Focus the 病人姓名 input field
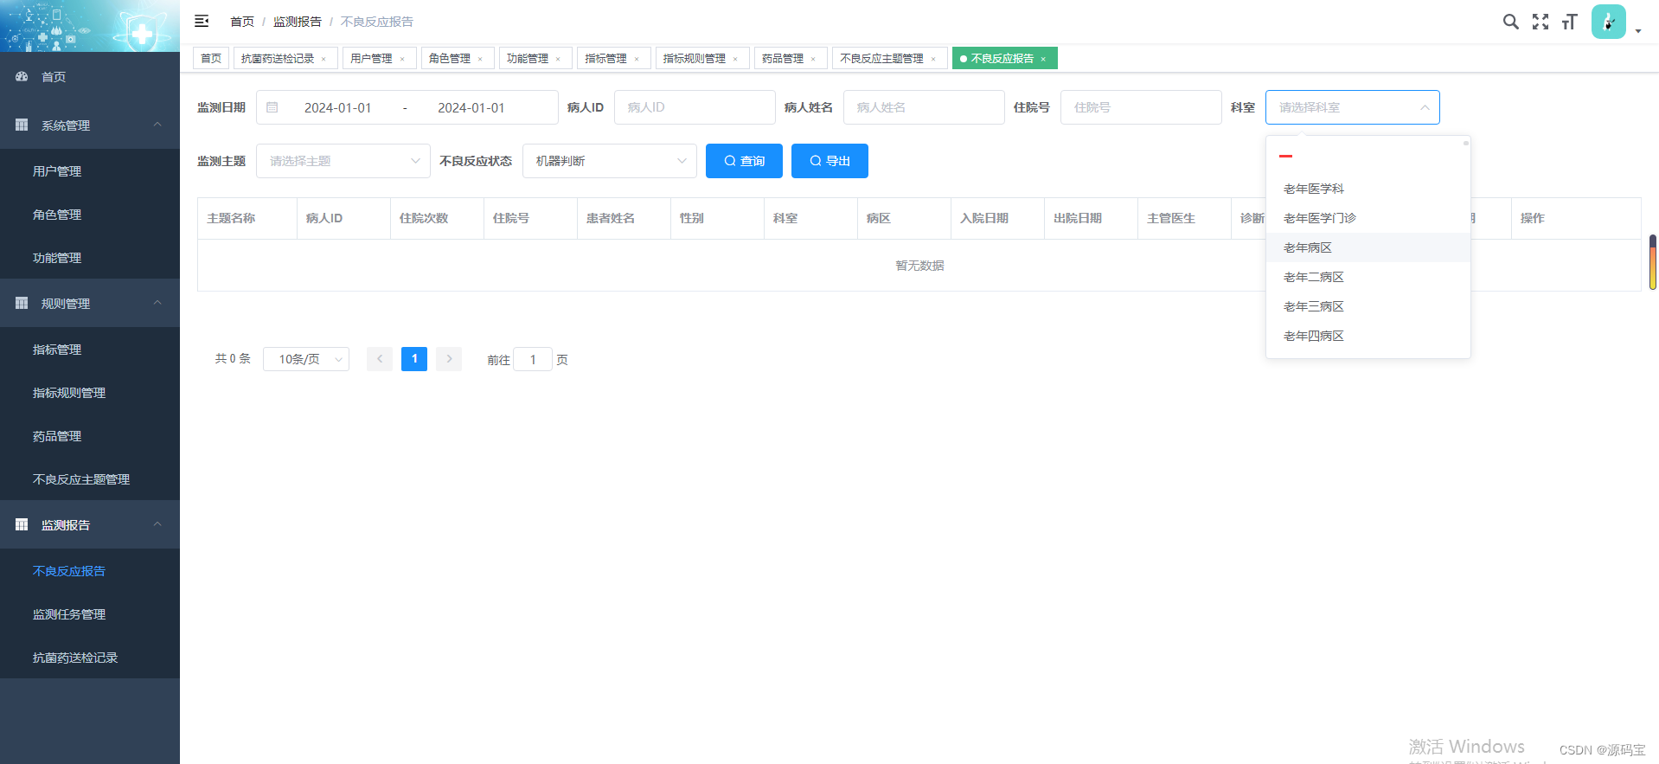 [924, 107]
